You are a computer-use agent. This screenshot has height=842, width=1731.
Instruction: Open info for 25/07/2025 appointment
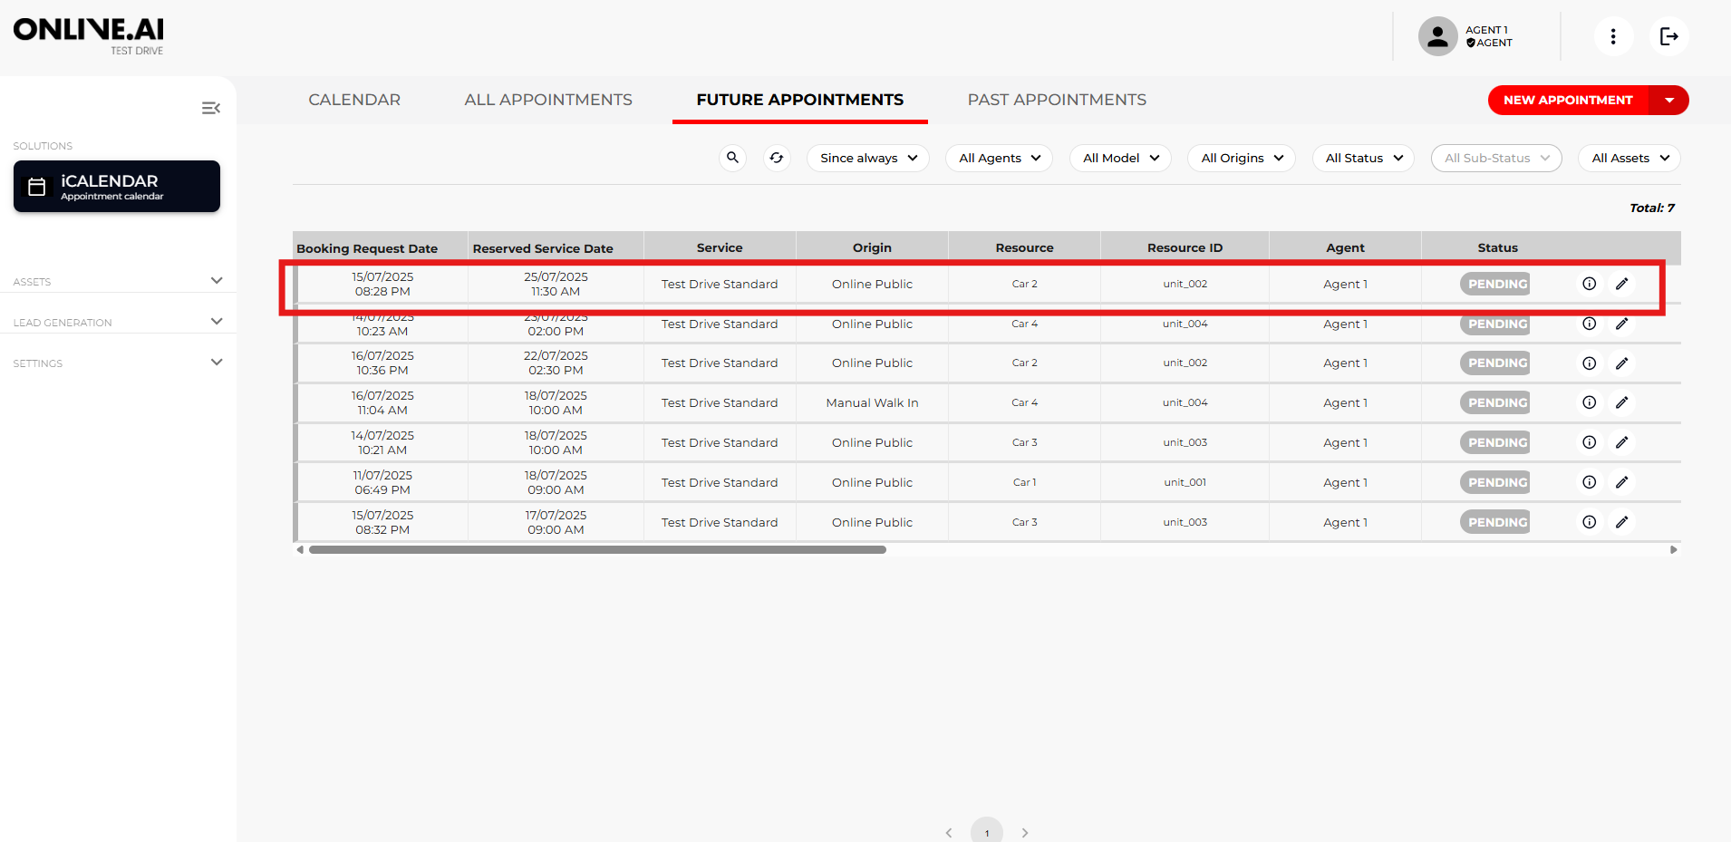tap(1589, 284)
